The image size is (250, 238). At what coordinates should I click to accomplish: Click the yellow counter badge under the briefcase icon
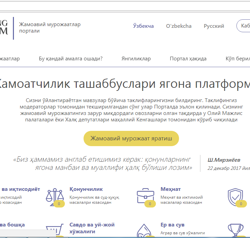tap(150, 204)
